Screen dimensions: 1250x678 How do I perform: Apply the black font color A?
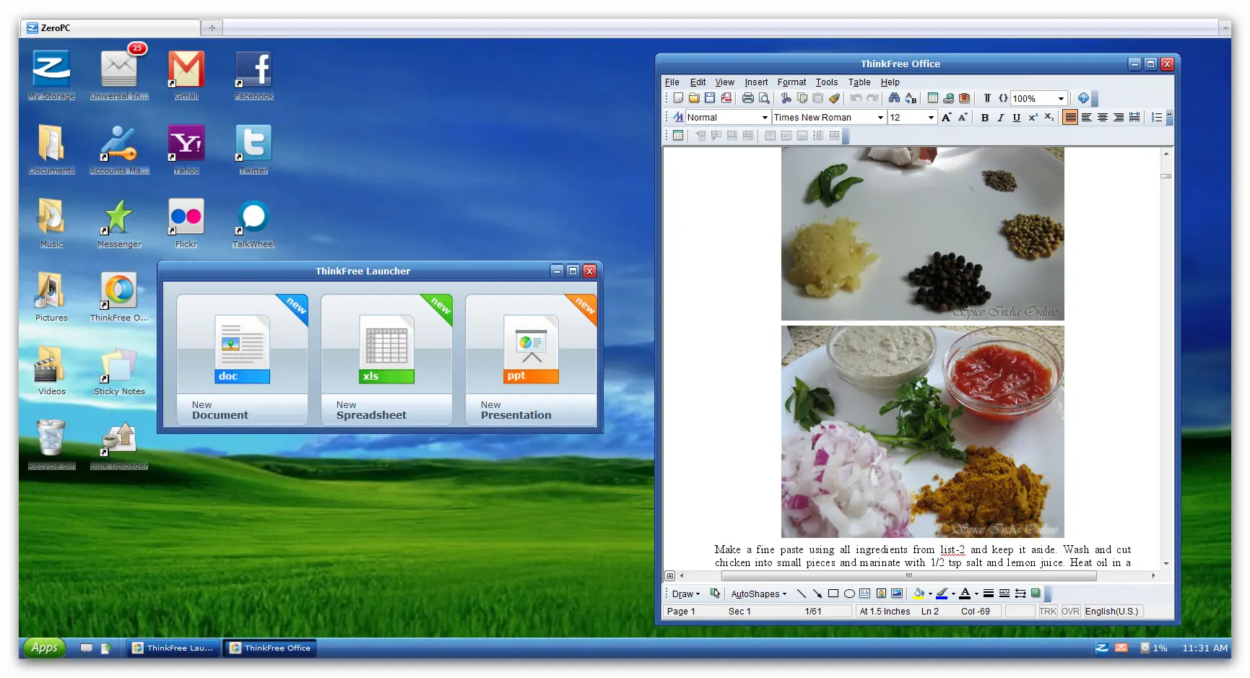[965, 594]
